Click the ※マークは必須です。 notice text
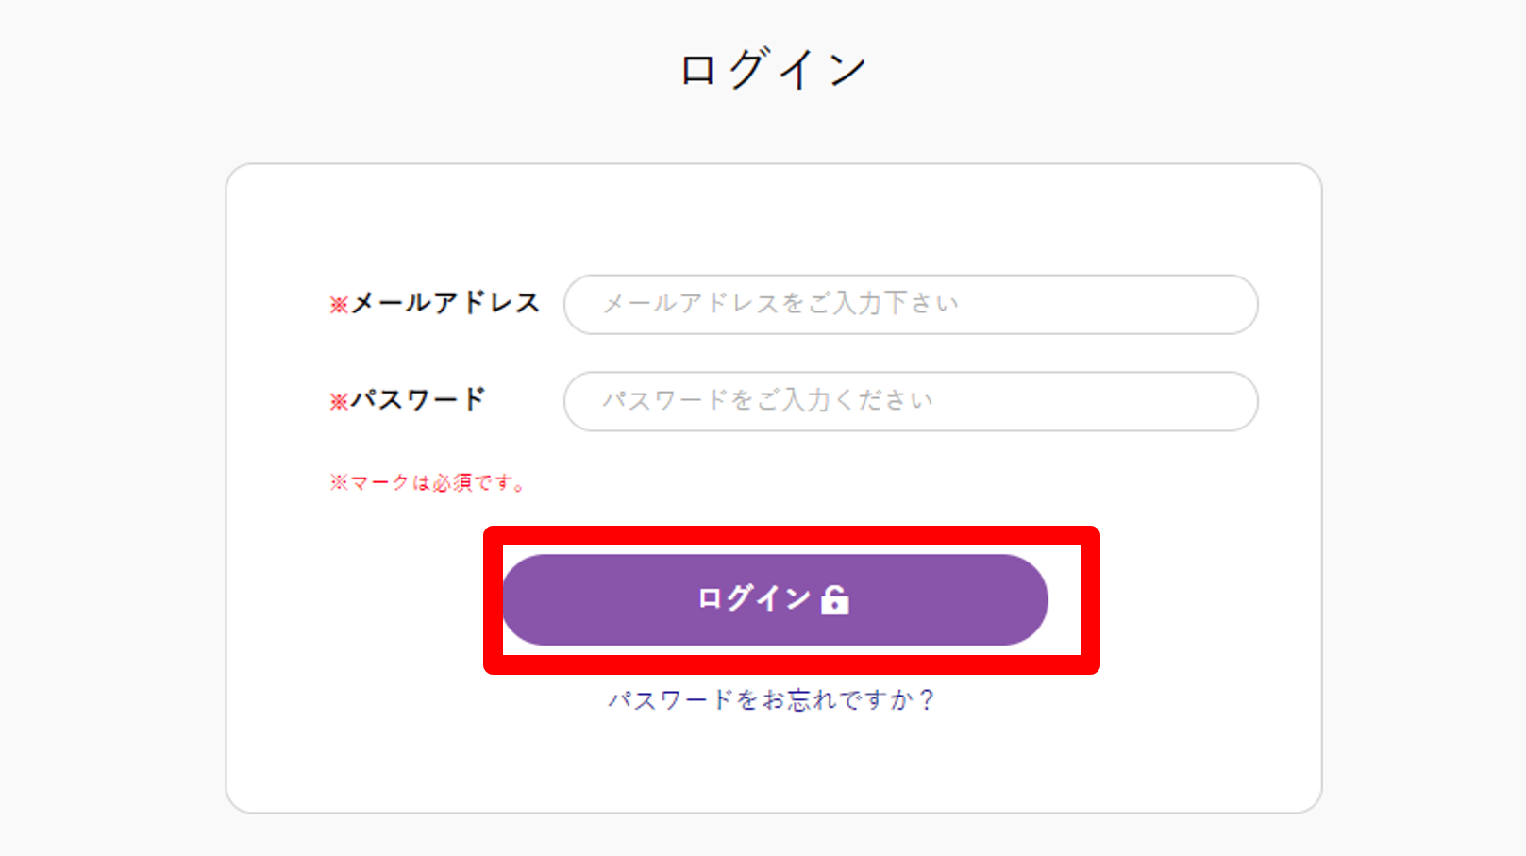The height and width of the screenshot is (856, 1526). pos(427,483)
